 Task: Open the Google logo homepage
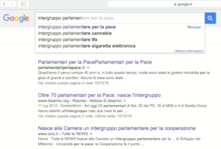pyautogui.click(x=16, y=18)
